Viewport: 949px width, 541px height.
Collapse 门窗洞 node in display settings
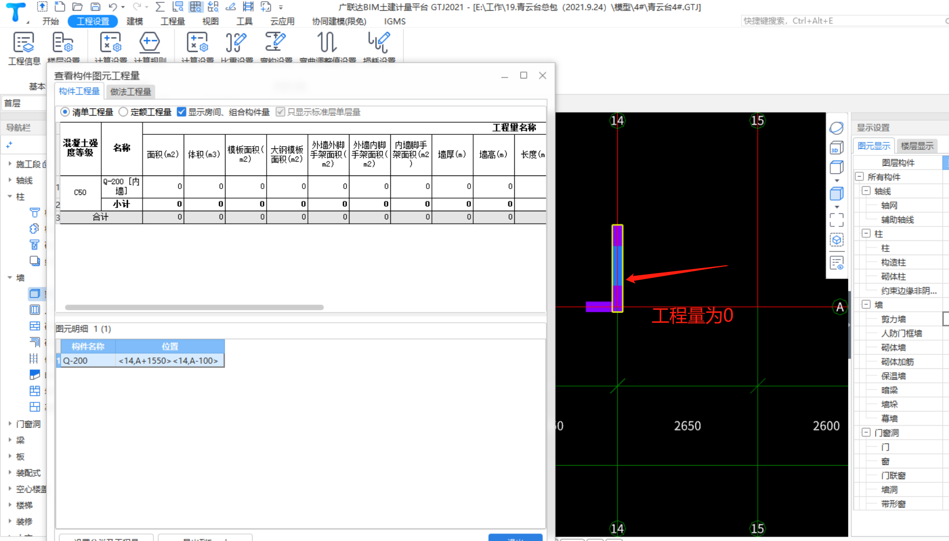click(x=866, y=432)
